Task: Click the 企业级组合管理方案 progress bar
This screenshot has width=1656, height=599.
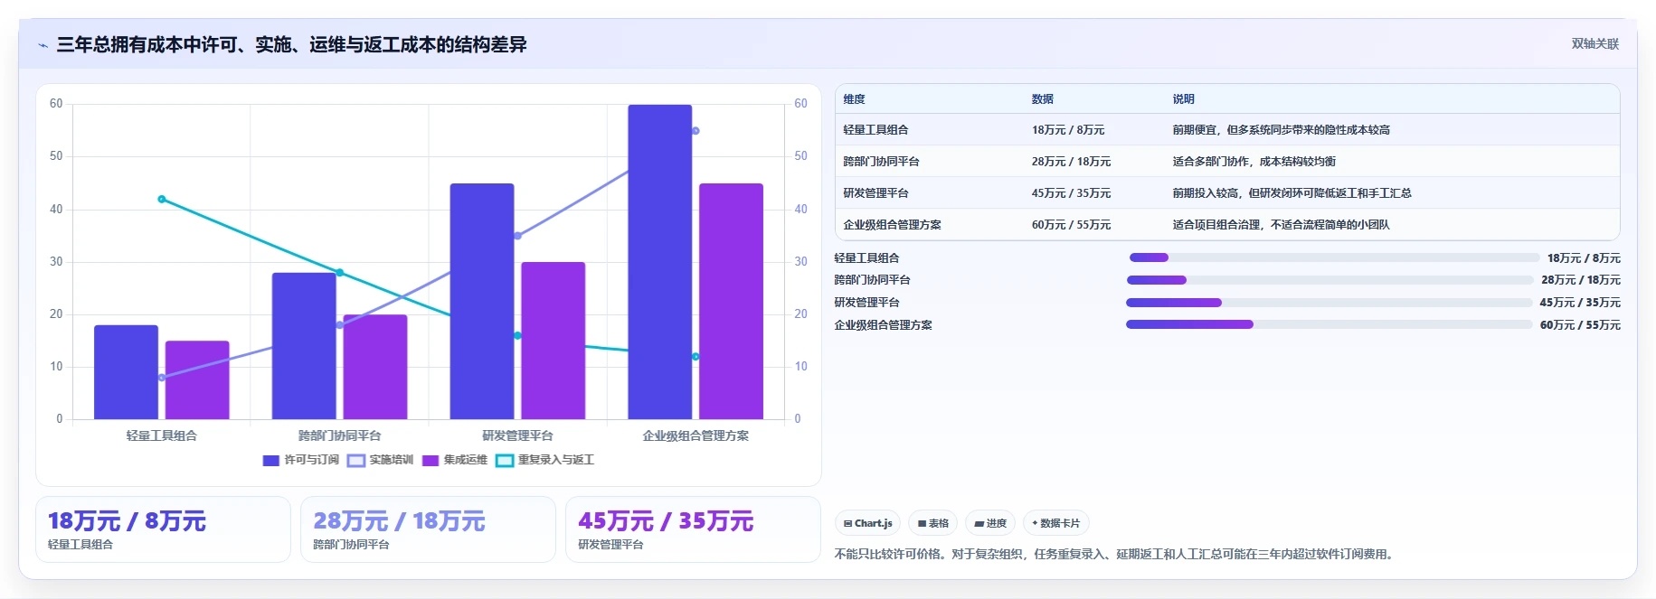Action: pyautogui.click(x=1329, y=324)
